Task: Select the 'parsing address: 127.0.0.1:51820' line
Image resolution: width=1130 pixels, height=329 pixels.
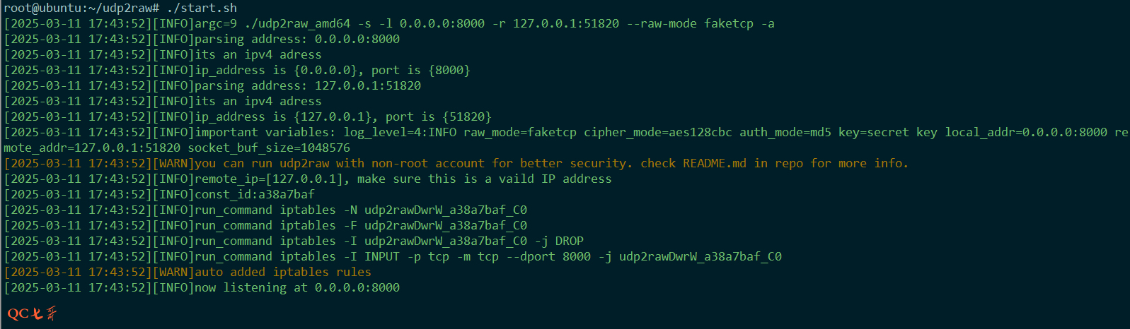Action: (x=308, y=85)
